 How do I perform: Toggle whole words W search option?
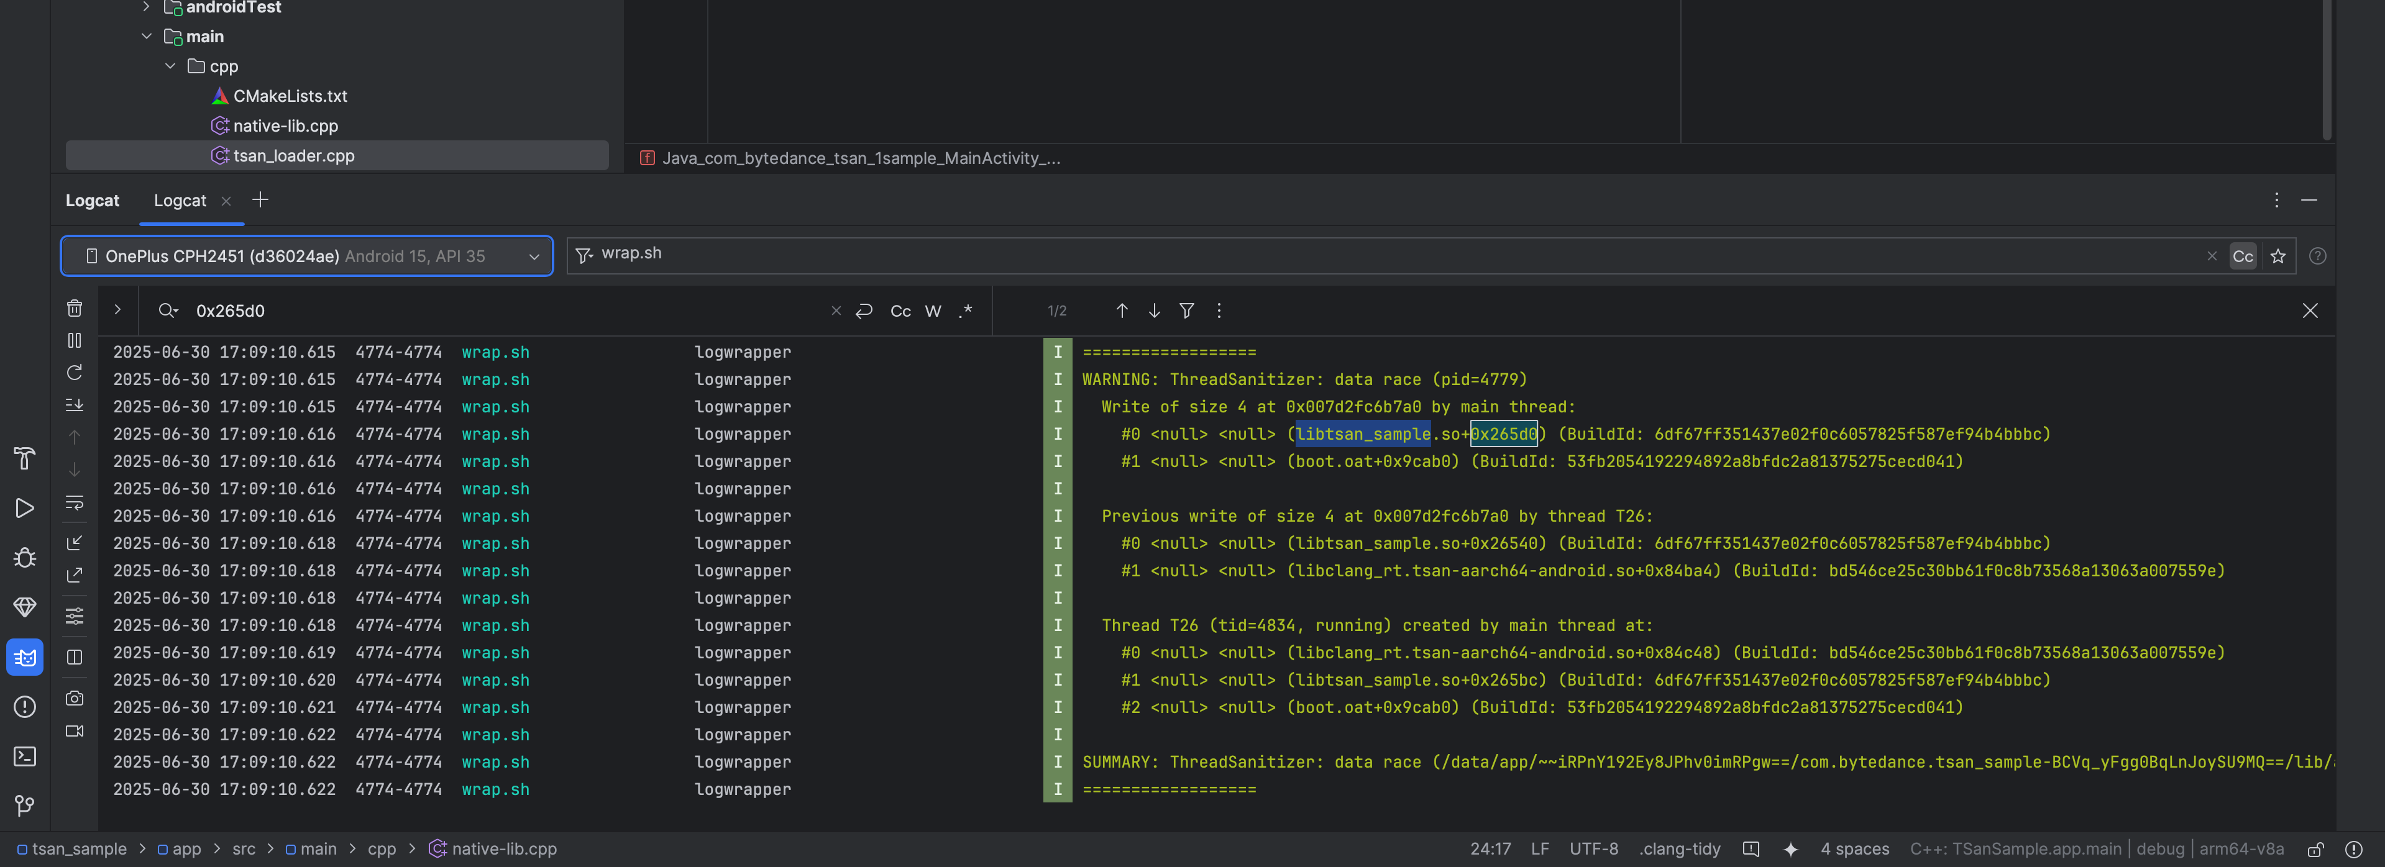tap(933, 311)
